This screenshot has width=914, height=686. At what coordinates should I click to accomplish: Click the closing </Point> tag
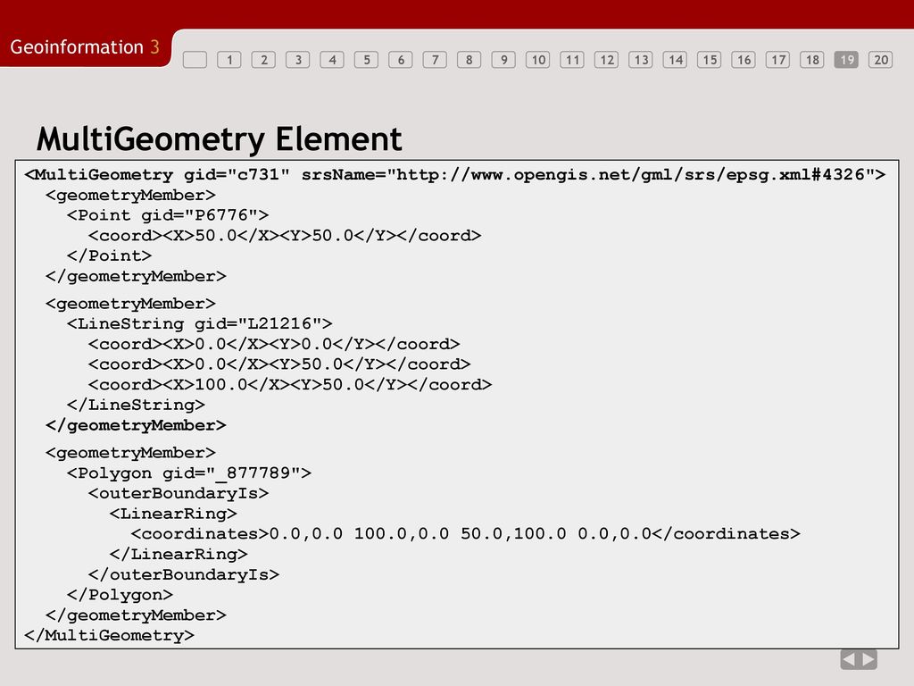coord(109,255)
